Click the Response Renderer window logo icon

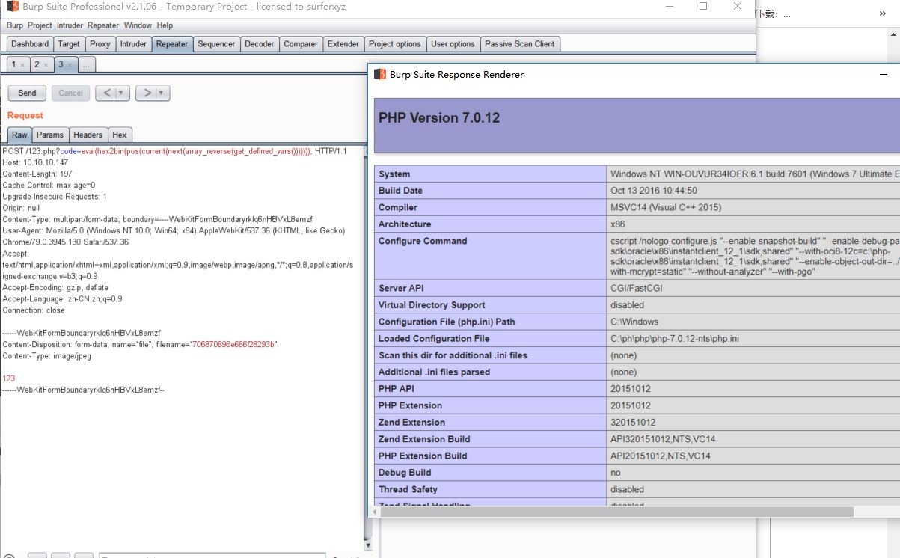tap(380, 74)
